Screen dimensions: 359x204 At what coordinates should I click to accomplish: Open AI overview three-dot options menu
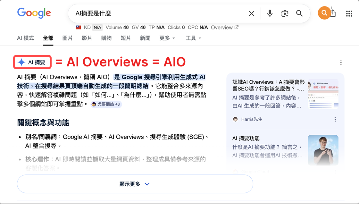pyautogui.click(x=341, y=63)
